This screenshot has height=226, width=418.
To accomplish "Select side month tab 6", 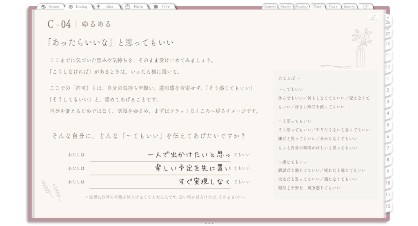I will [x=388, y=137].
